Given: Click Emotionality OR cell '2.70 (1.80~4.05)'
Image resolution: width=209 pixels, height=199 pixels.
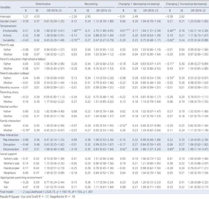Looking at the screenshot, I should pos(104,31).
